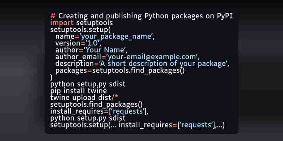The image size is (283, 141).
Task: Click standalone 'install_requires' line
Action: click(99, 111)
